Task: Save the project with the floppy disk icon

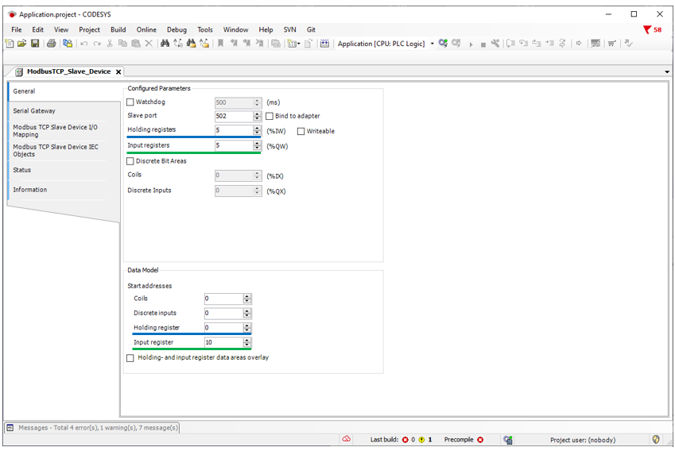Action: coord(35,44)
